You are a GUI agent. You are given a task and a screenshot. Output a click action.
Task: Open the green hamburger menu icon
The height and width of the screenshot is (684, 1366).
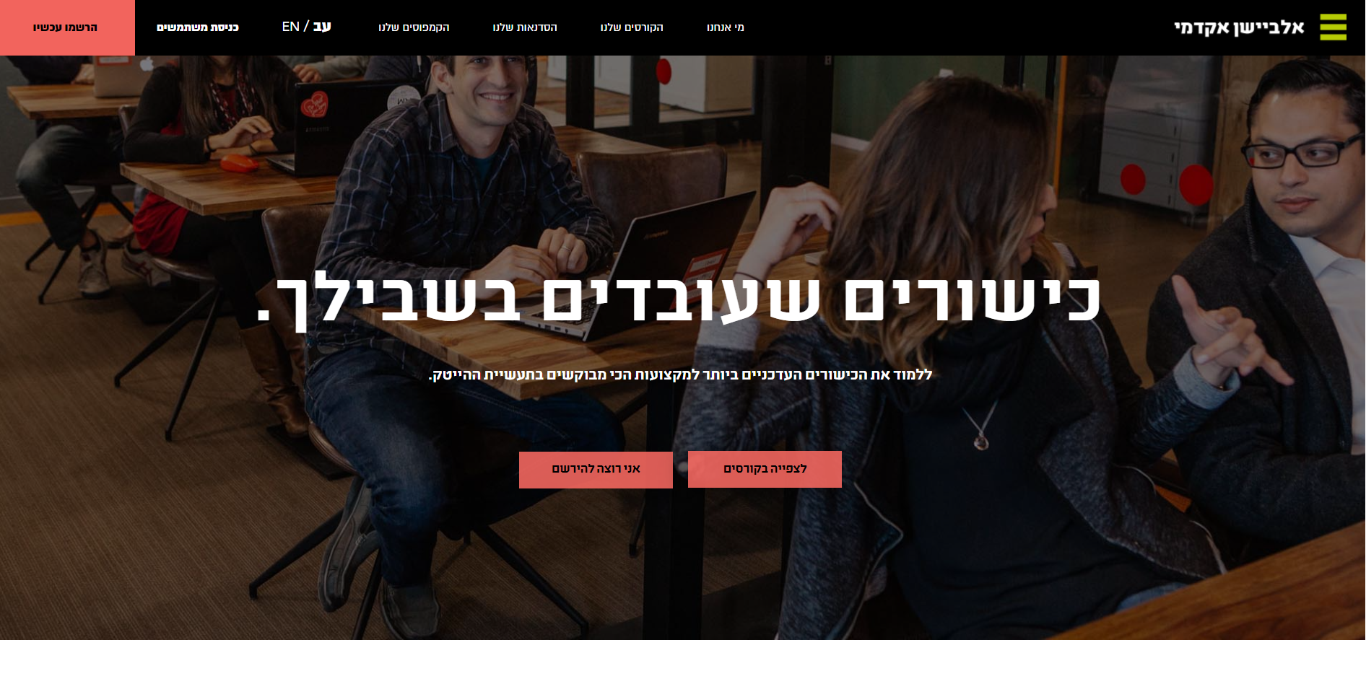1333,27
